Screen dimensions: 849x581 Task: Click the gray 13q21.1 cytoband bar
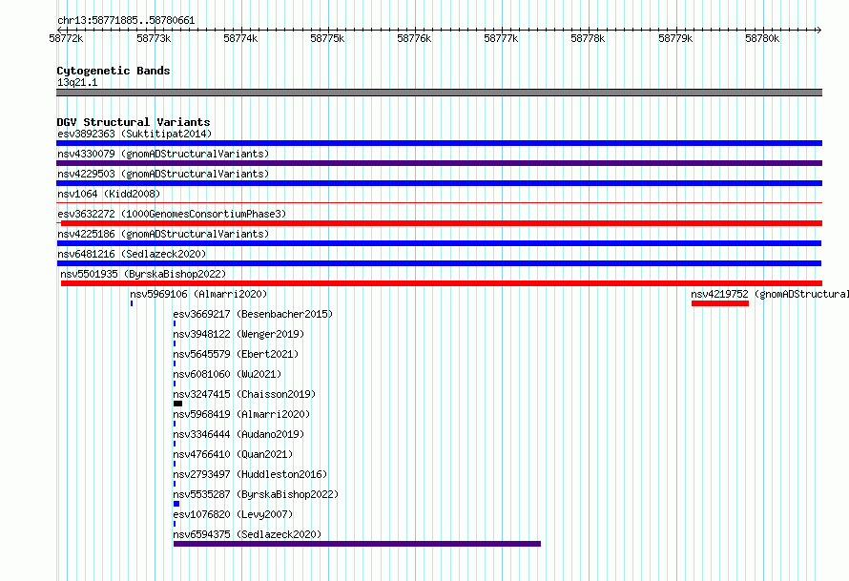click(x=439, y=93)
